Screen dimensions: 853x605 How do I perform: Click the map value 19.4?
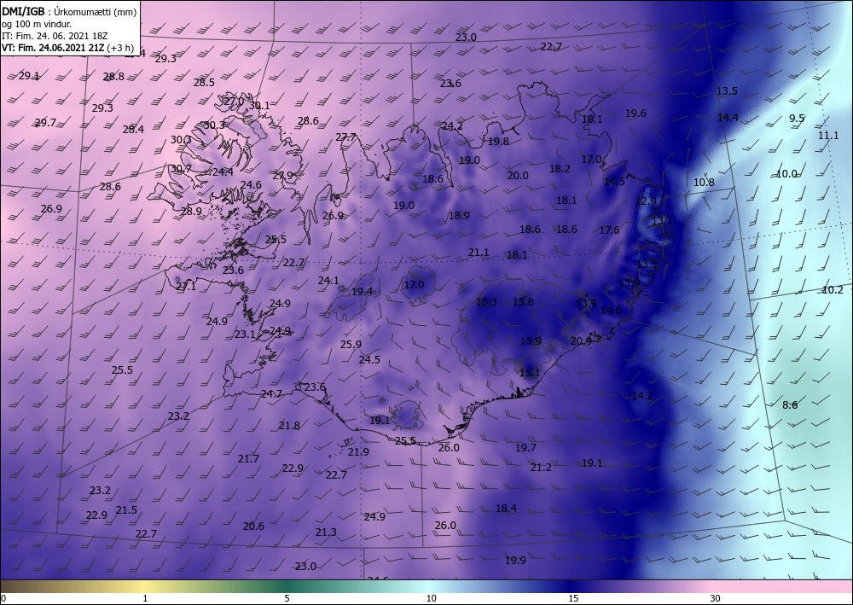coord(362,292)
